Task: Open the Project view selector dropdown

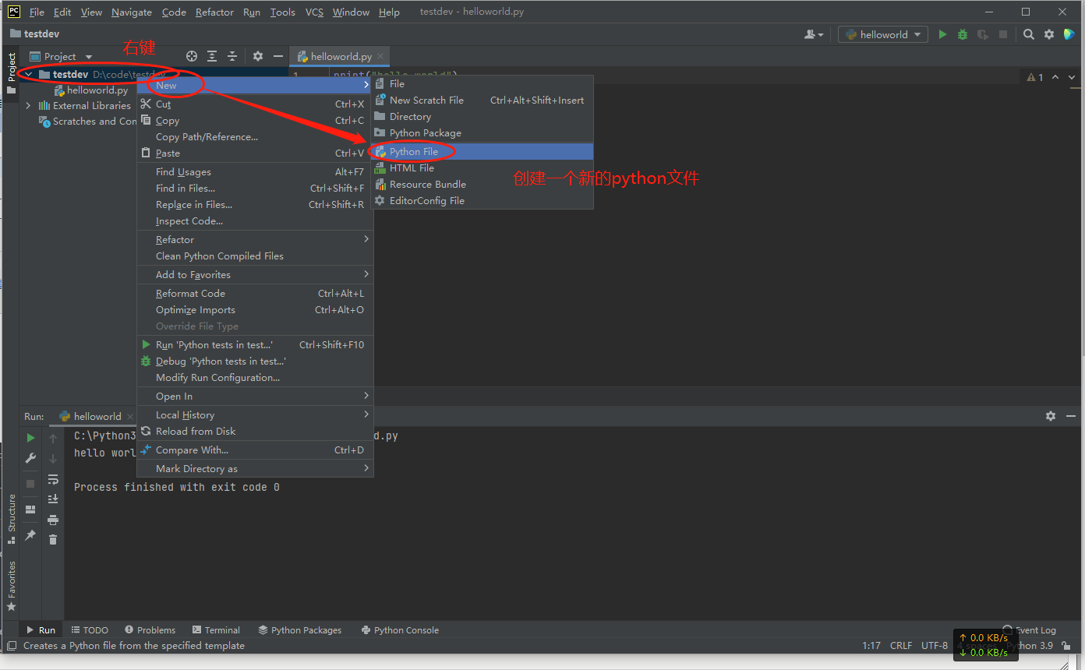Action: (61, 56)
